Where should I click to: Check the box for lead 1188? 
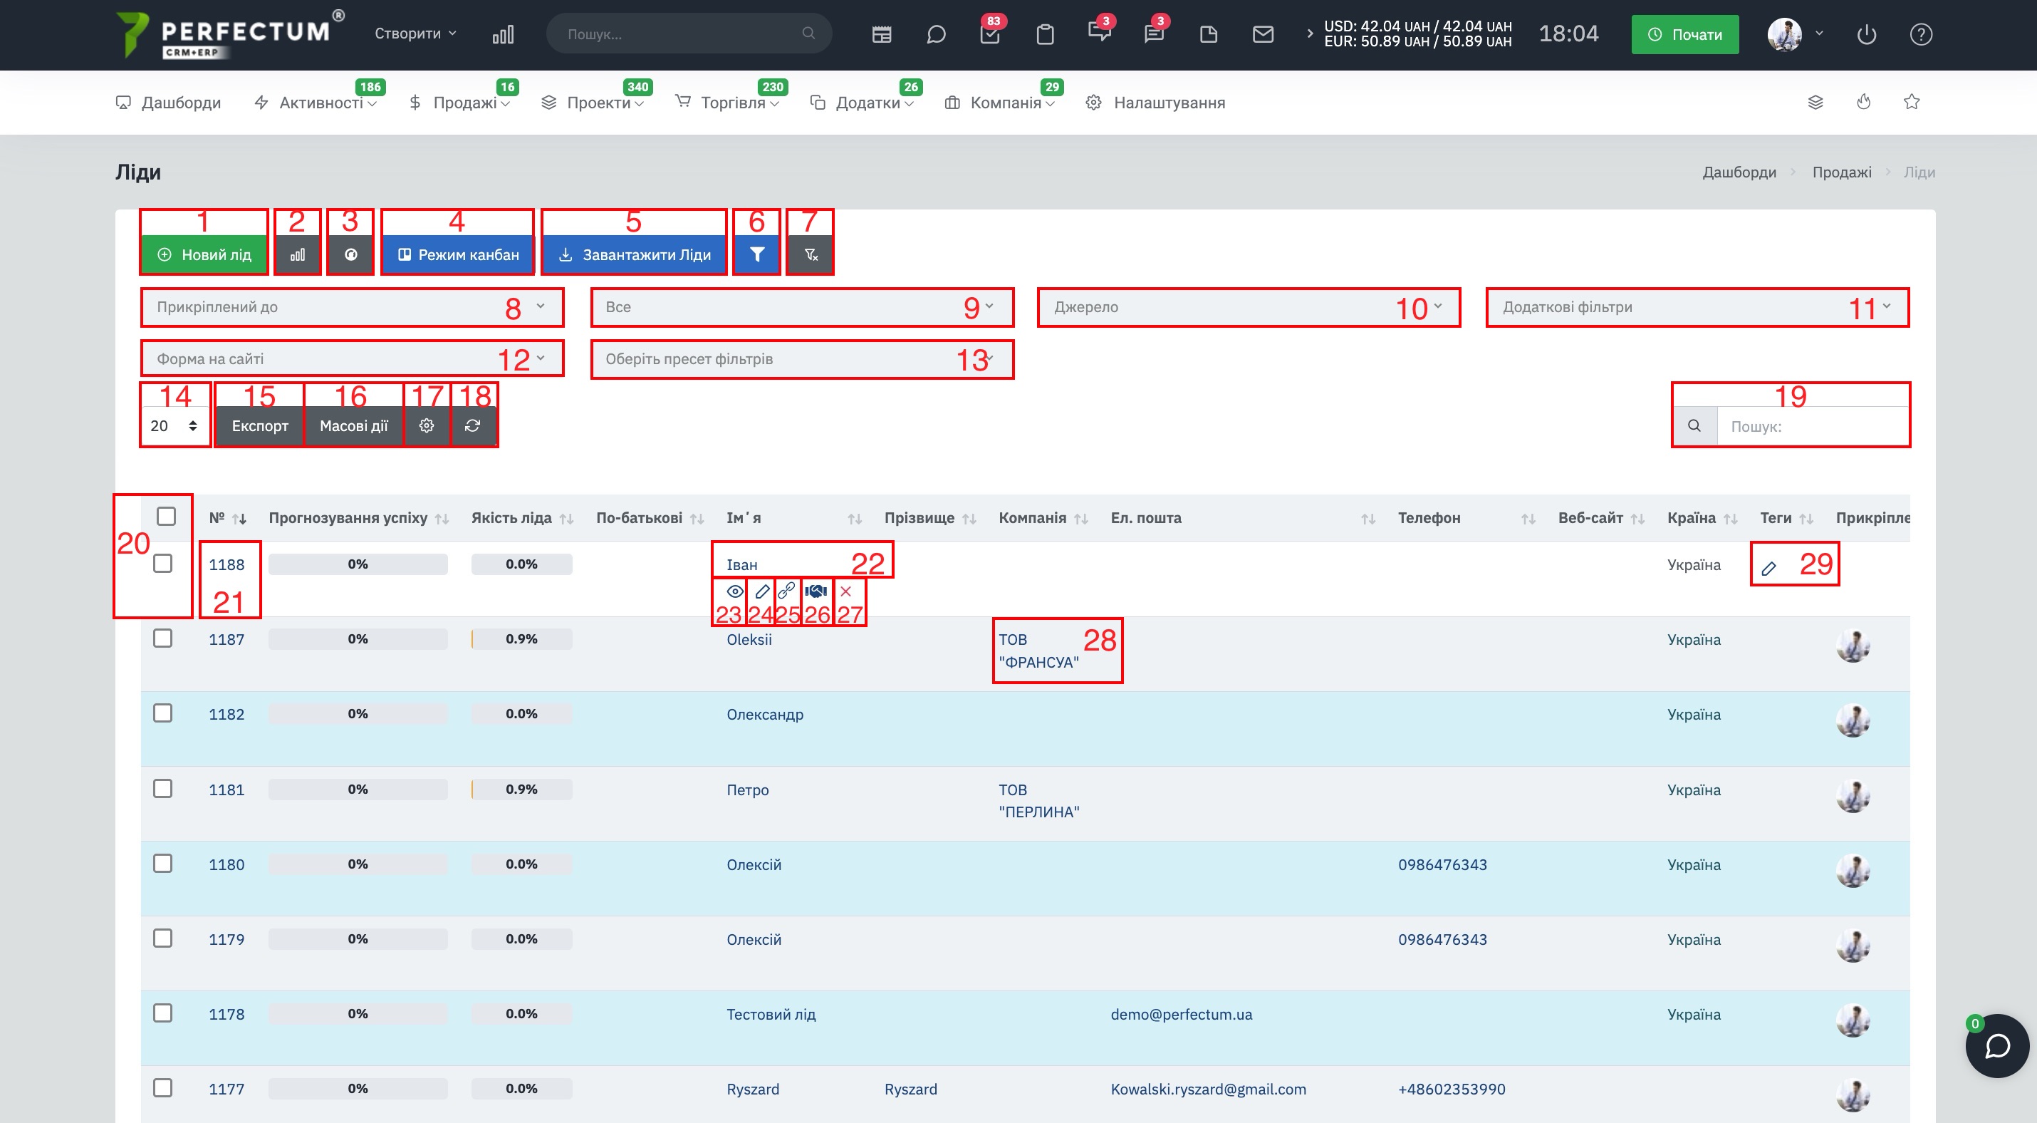click(x=163, y=563)
